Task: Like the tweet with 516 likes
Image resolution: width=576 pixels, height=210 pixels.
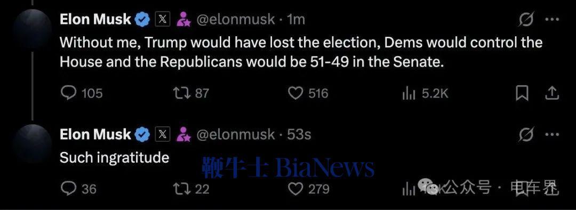Action: pos(295,93)
